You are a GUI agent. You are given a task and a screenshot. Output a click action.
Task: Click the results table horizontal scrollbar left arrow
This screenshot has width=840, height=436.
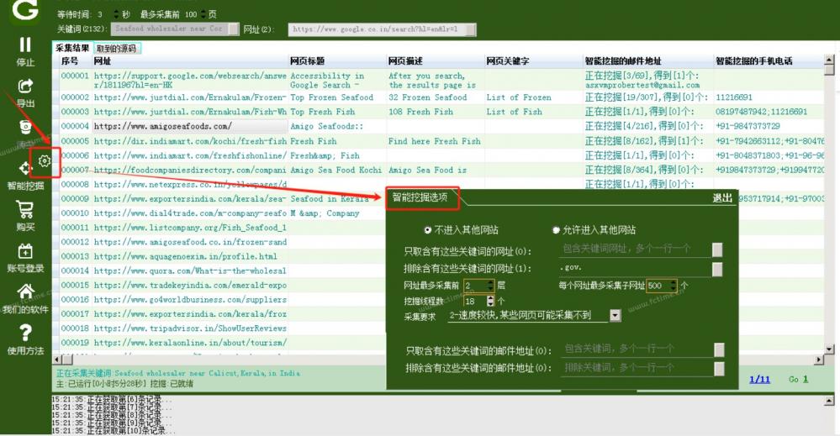[57, 360]
